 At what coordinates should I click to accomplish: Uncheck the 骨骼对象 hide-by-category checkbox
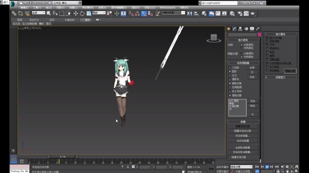(x=230, y=95)
